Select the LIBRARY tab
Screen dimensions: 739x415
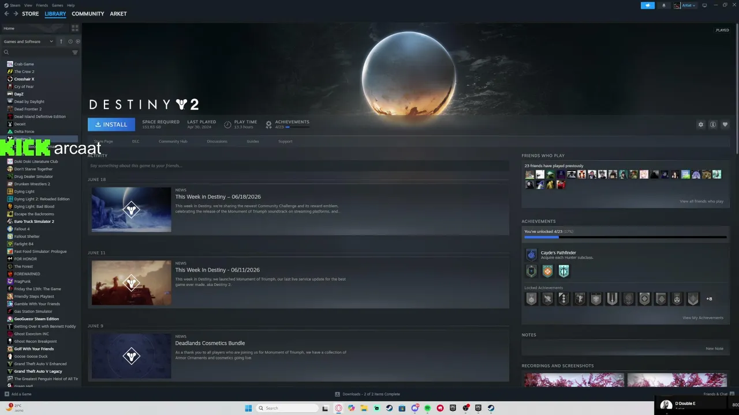click(x=55, y=14)
